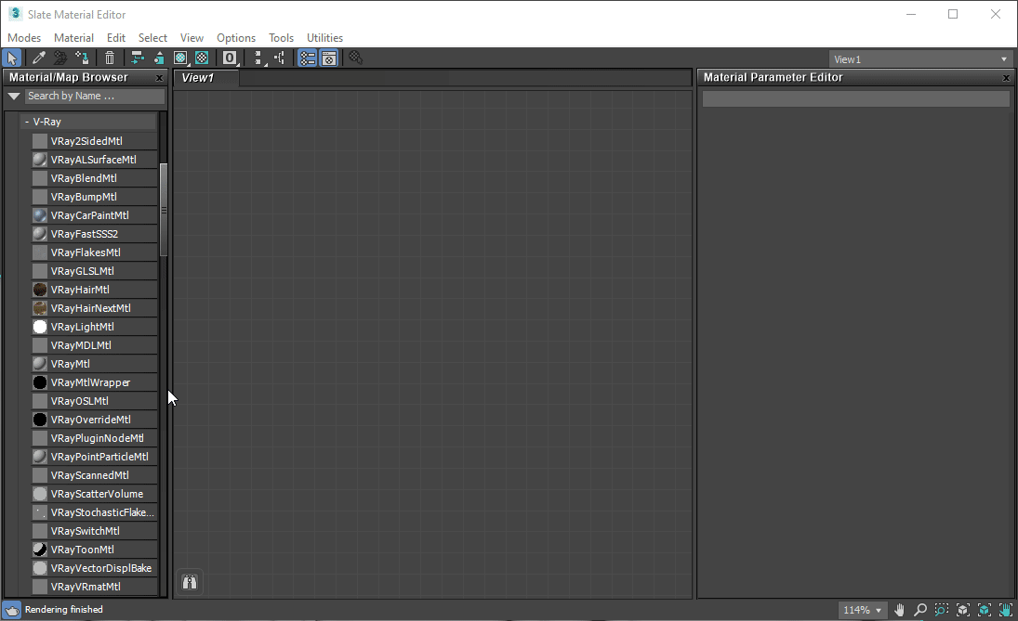
Task: Choose VRayLightMtl from the browser
Action: click(x=82, y=327)
